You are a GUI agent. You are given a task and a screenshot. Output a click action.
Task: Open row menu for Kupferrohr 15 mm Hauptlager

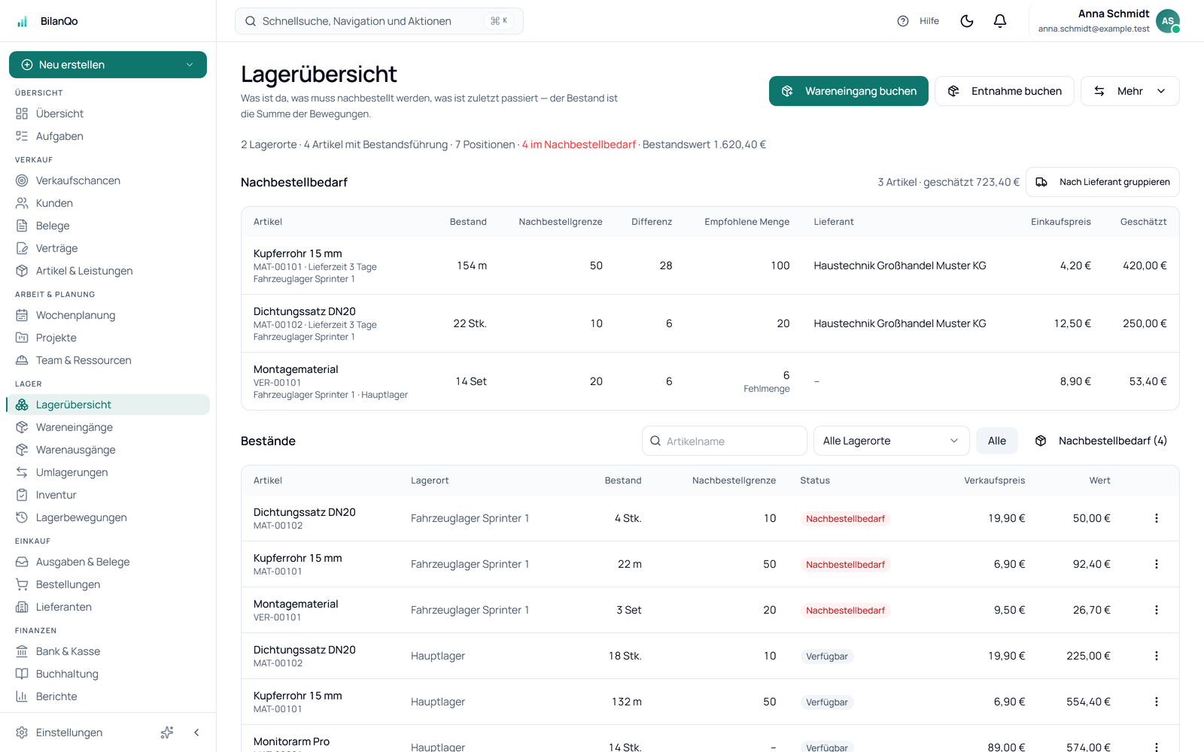[1157, 702]
